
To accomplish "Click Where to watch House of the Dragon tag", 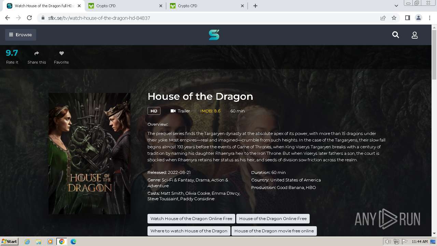I will pos(189,231).
